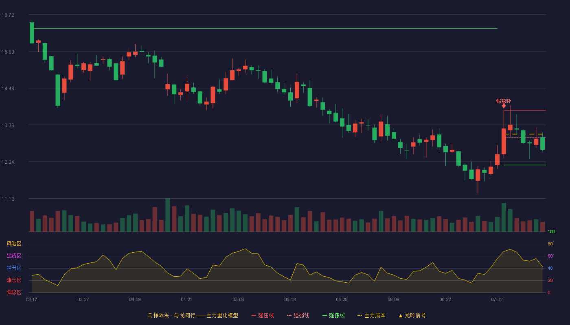Click the 07-02 date axis label

[497, 299]
